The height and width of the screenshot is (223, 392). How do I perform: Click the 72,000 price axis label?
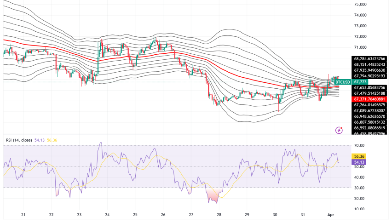[x=360, y=37]
